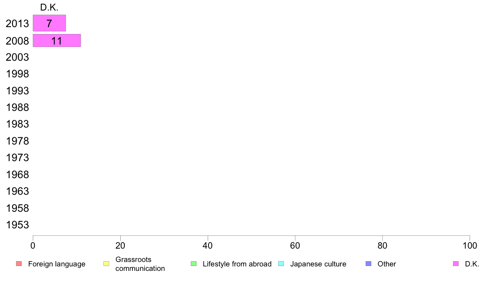Image resolution: width=481 pixels, height=298 pixels.
Task: Click the 40 tick on the axis
Action: click(208, 245)
